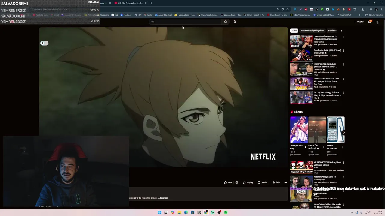
Task: Open options menu for the KUZEY KORE'DEN video
Action: click(x=343, y=64)
